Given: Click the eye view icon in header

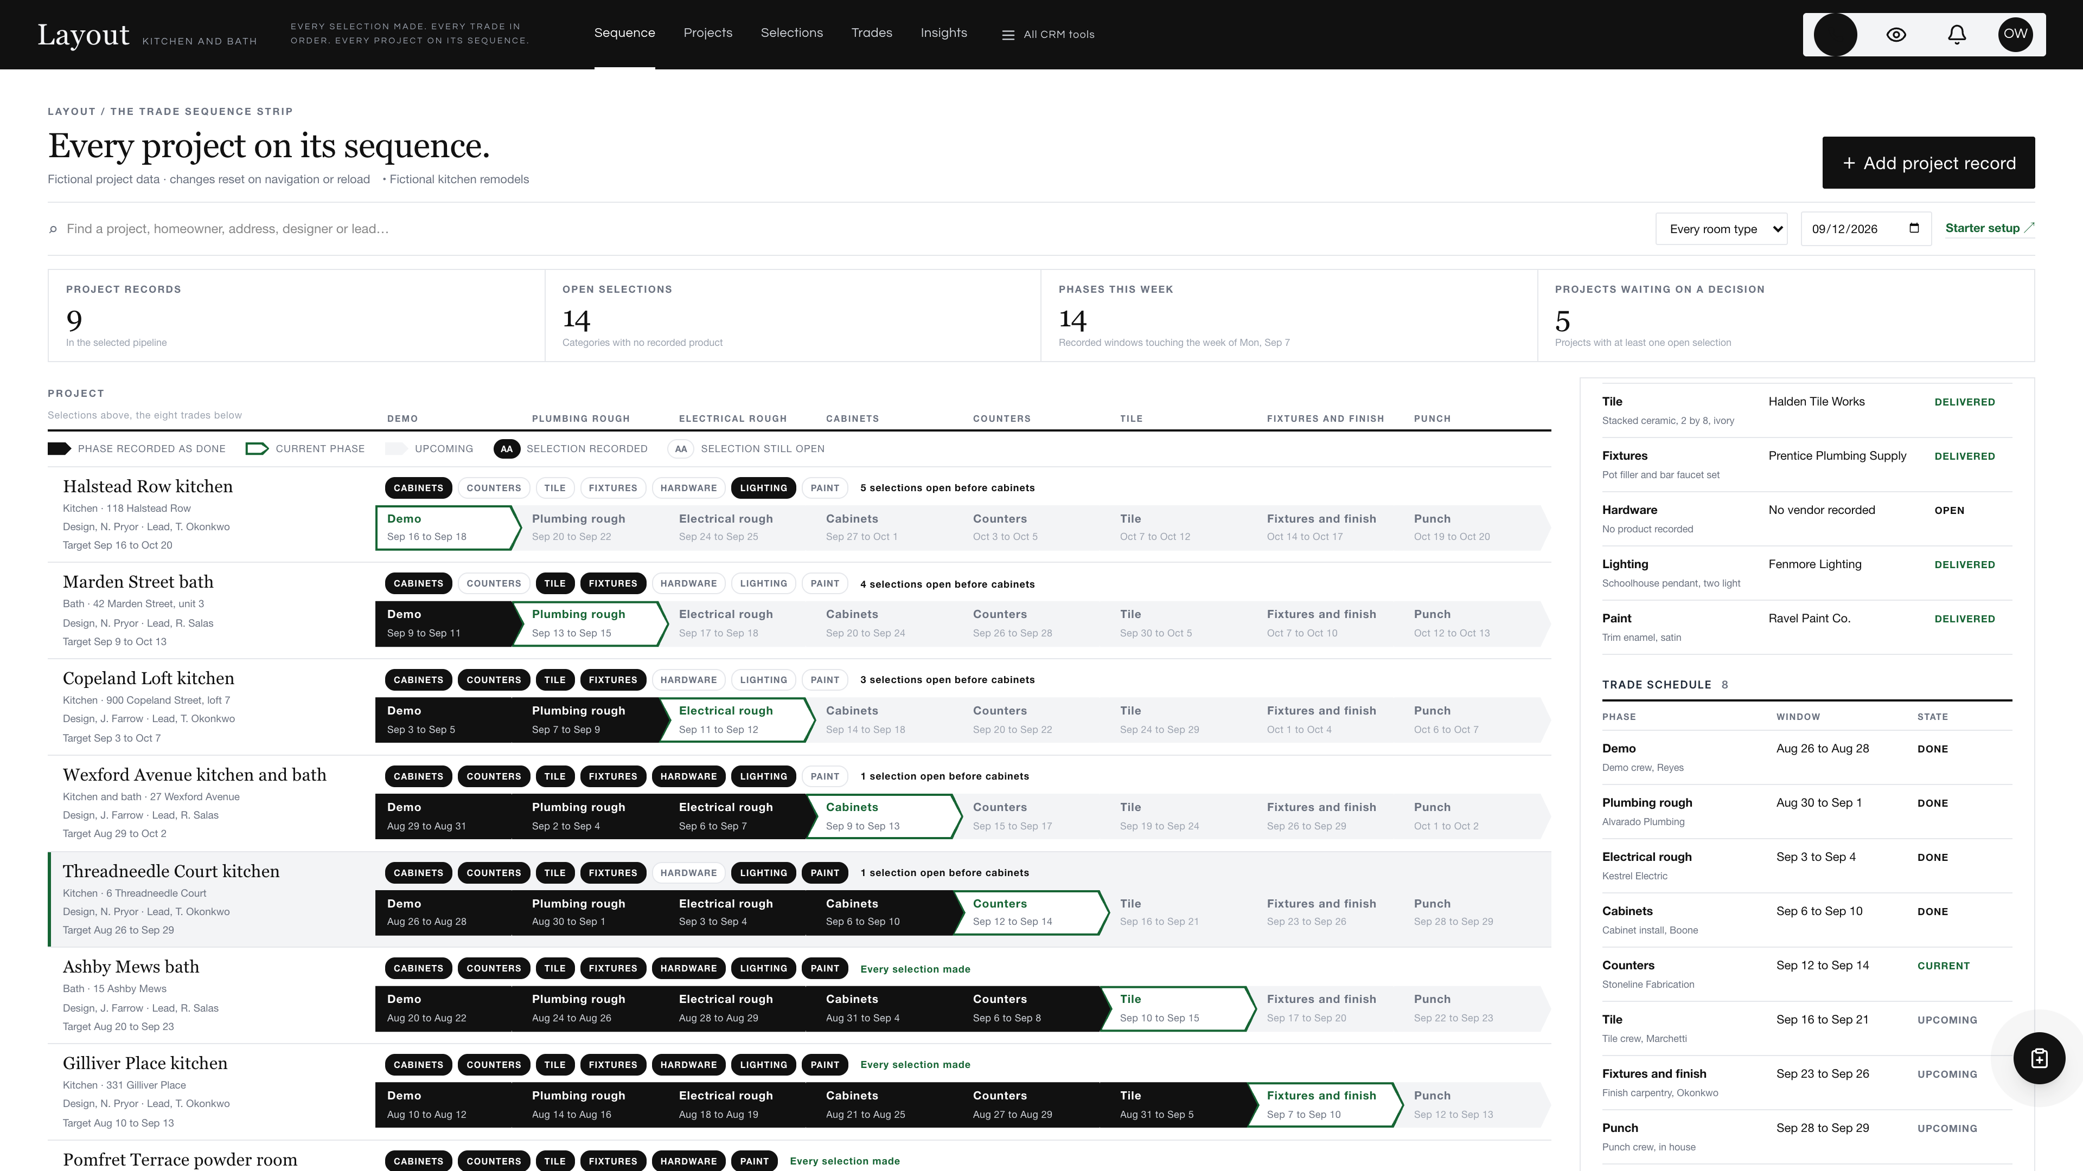Looking at the screenshot, I should click(x=1896, y=34).
